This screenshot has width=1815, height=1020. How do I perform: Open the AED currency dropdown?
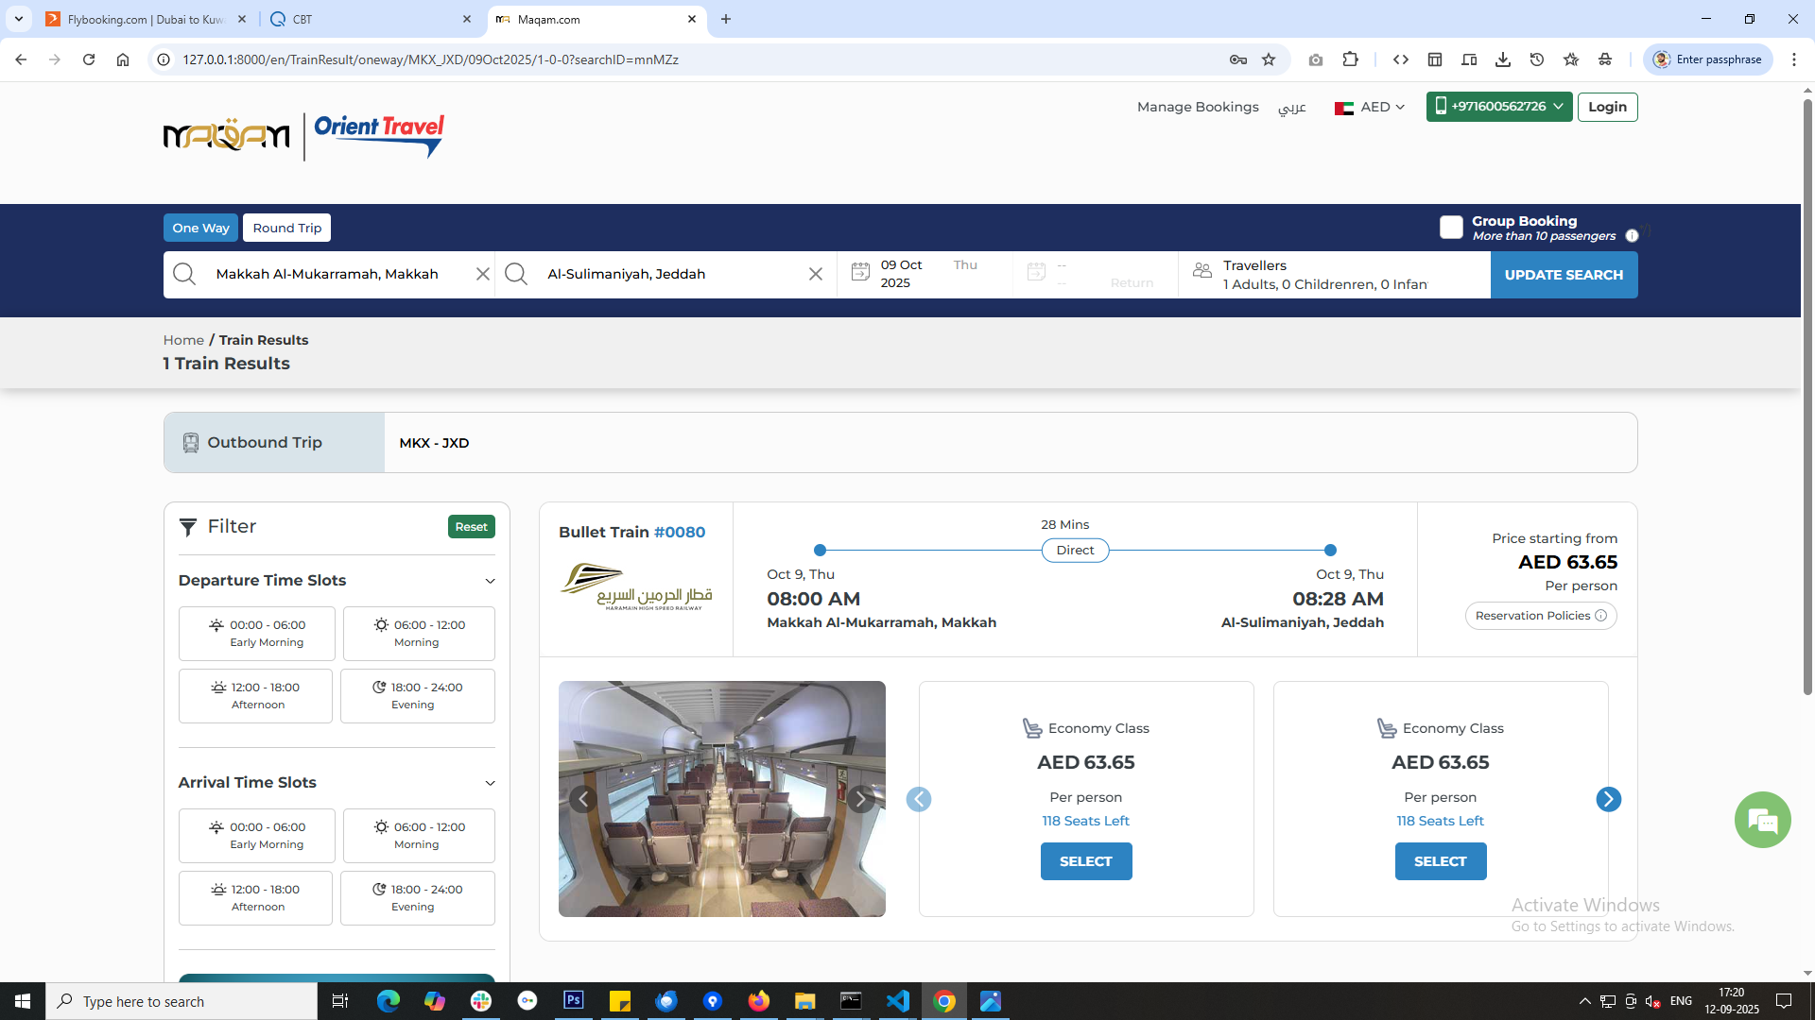click(1371, 107)
